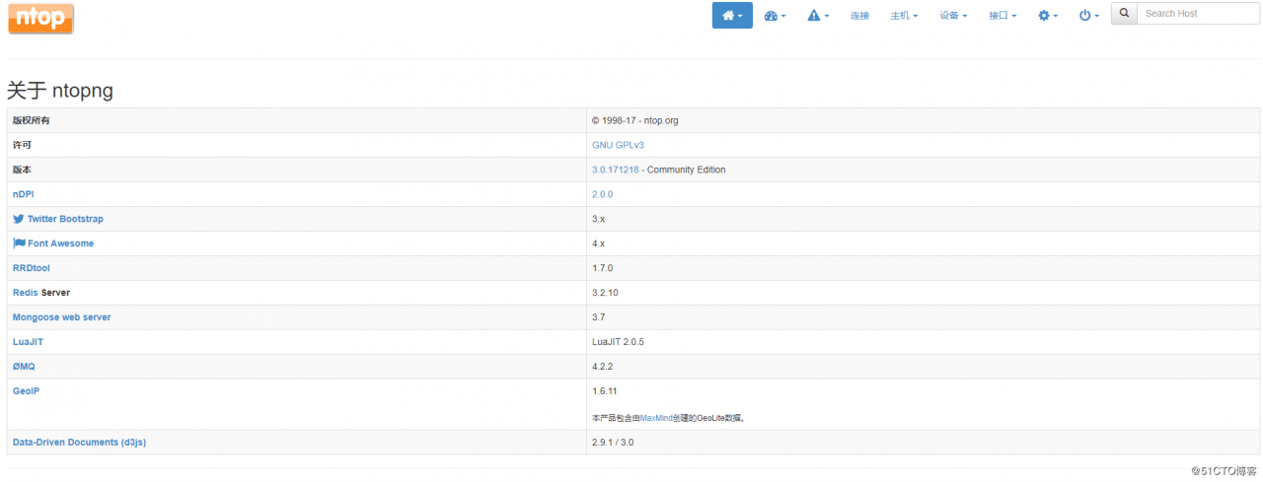Expand the 主机 hosts menu
Screen dimensions: 1263x482
click(x=904, y=16)
